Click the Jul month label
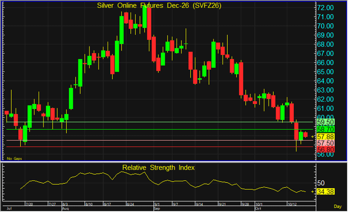This screenshot has width=348, height=212. [x=9, y=208]
